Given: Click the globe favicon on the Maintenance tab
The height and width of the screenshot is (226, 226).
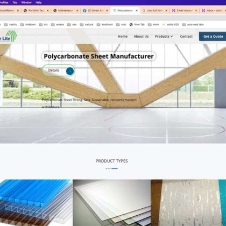Looking at the screenshot, I should point(55,11).
